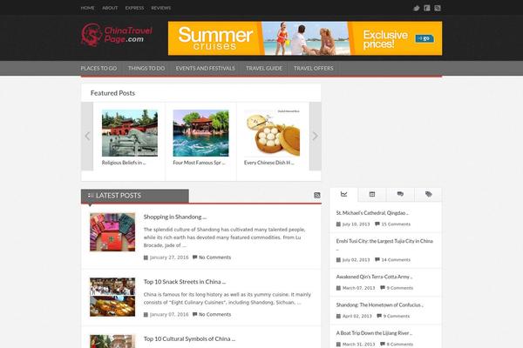Click the April 02, 2013 date
Image resolution: width=523 pixels, height=348 pixels.
tap(357, 316)
